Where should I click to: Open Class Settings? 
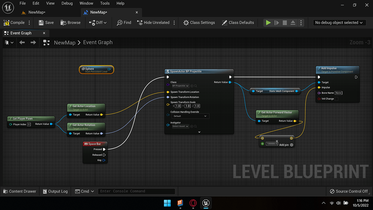[199, 22]
